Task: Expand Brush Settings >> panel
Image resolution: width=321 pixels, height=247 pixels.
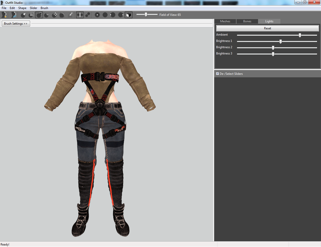Action: pos(16,24)
